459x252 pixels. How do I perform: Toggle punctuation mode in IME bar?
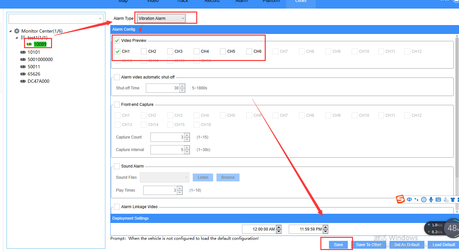[417, 200]
